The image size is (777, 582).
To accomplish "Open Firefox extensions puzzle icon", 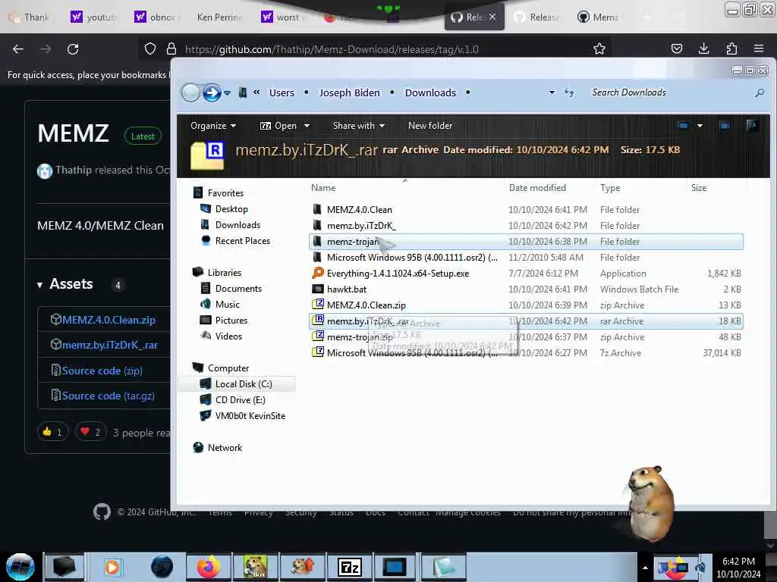I will (731, 48).
